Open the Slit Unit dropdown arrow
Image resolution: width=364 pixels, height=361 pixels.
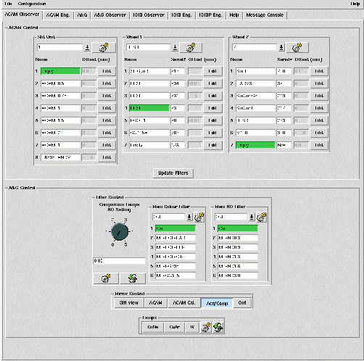(x=87, y=48)
